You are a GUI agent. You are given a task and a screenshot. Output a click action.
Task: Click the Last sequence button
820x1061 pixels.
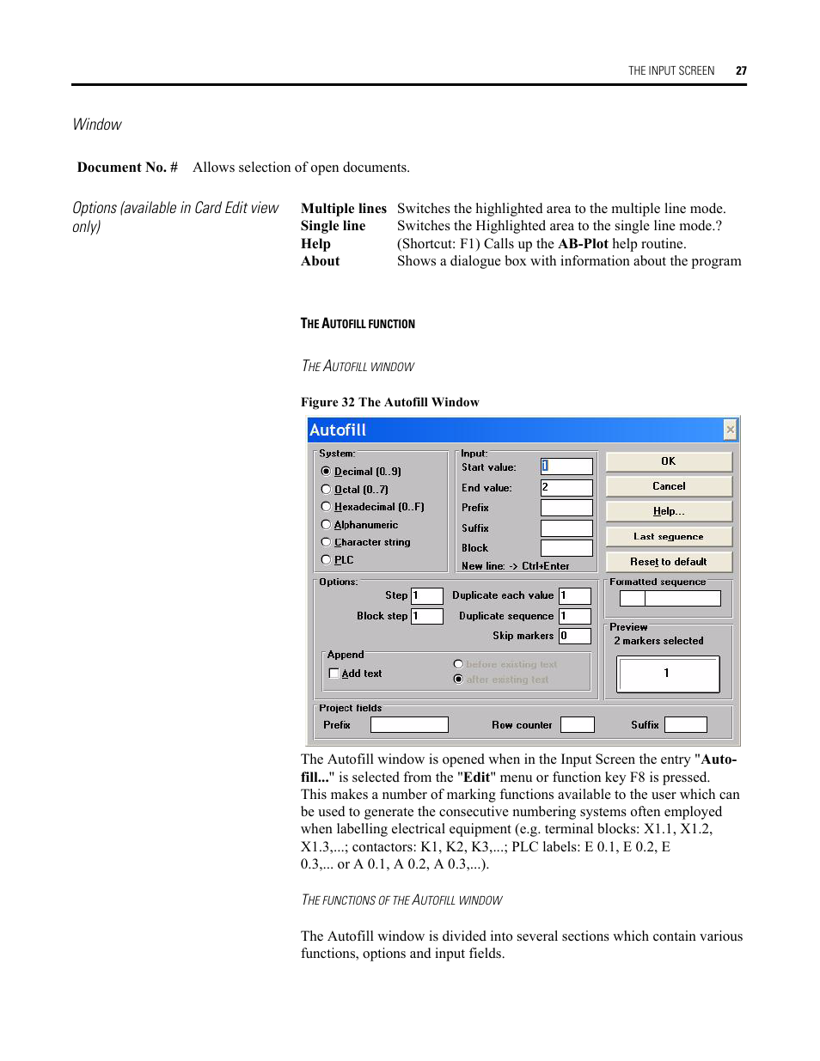[669, 536]
